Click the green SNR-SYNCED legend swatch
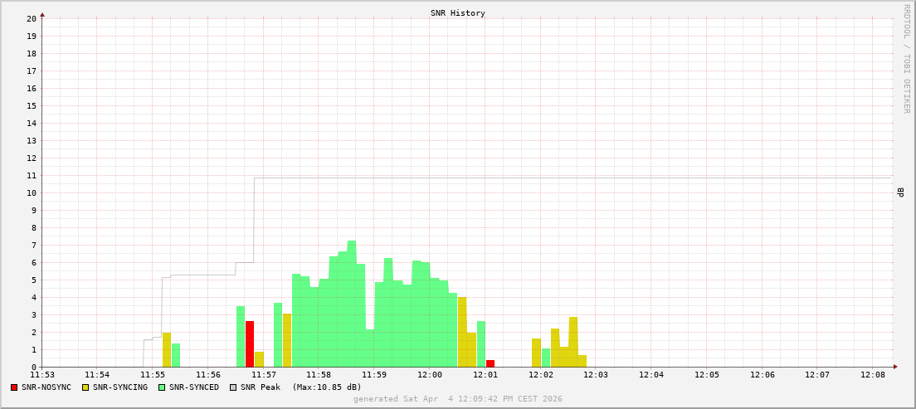The image size is (916, 409). click(x=162, y=387)
